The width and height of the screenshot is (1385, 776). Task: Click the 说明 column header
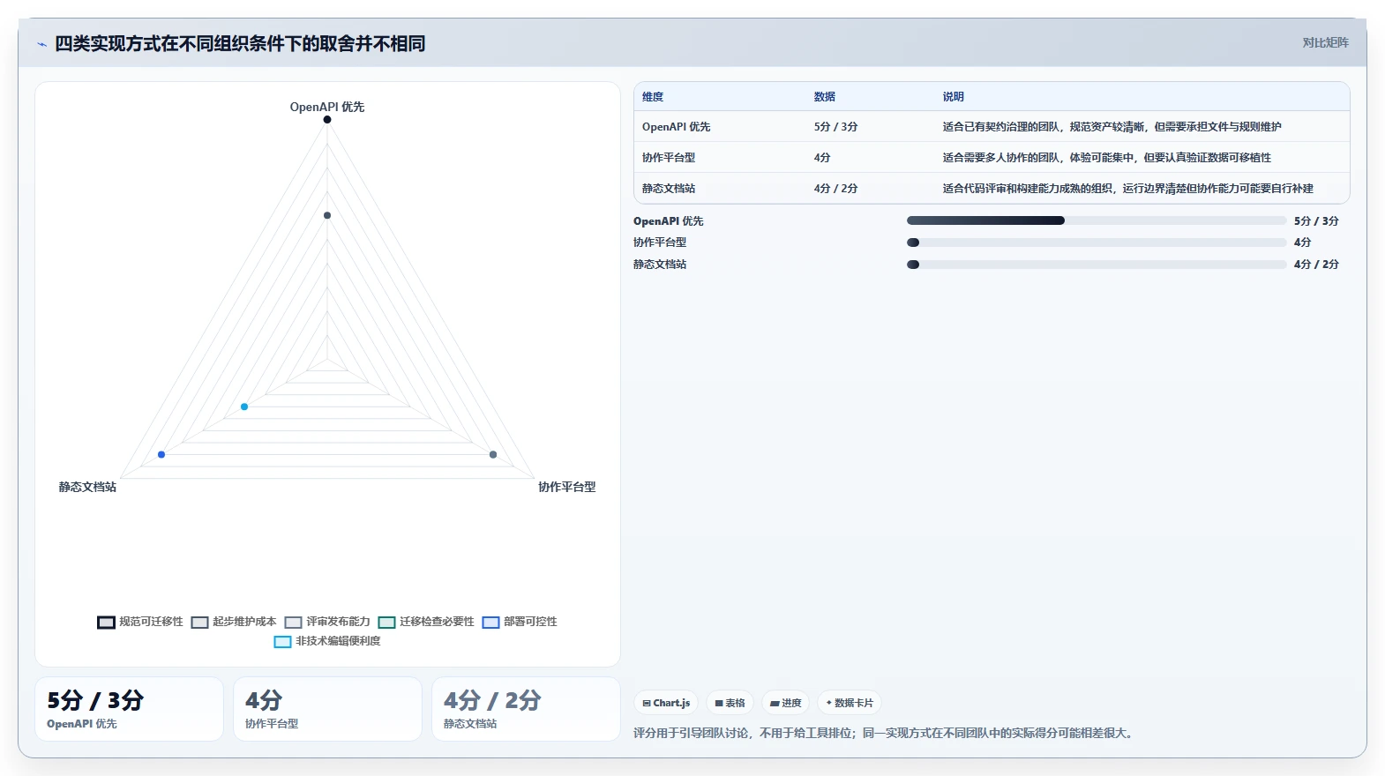point(954,97)
